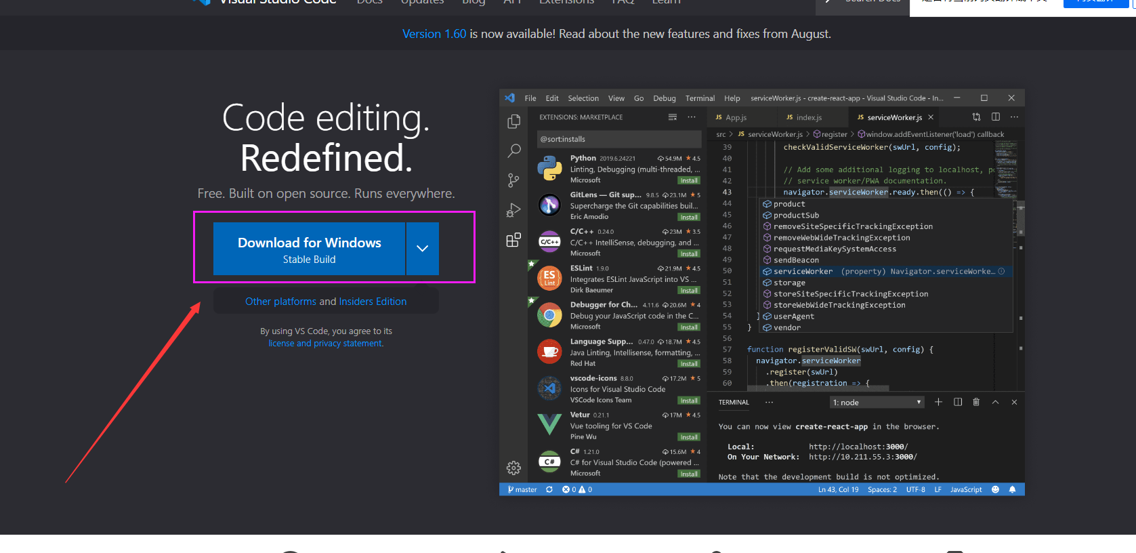Open the notifications bell in status bar
The image size is (1136, 553).
pyautogui.click(x=1013, y=489)
